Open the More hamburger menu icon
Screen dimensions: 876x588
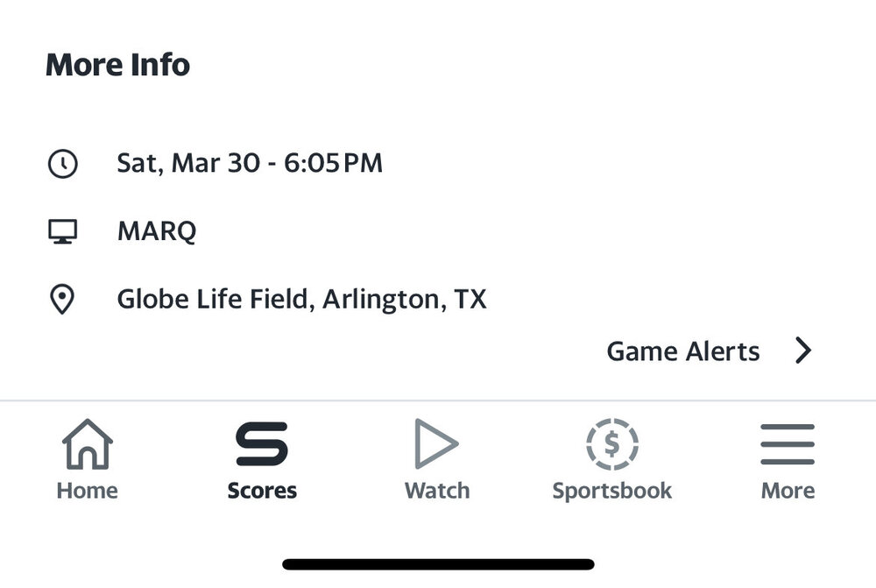click(788, 444)
